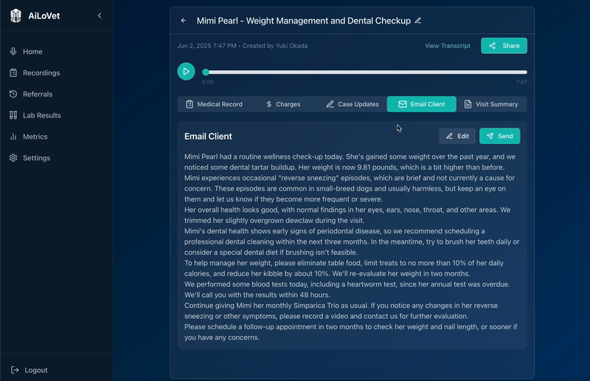The height and width of the screenshot is (381, 590).
Task: Click the back arrow icon
Action: click(184, 21)
